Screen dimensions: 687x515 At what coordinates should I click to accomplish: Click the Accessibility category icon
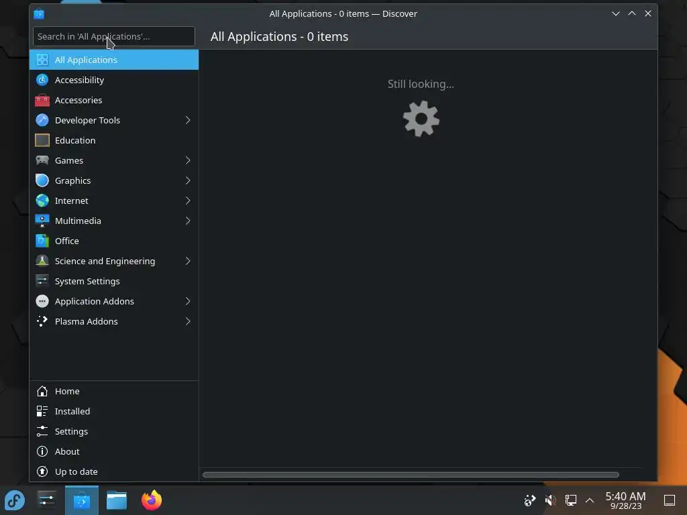(42, 80)
